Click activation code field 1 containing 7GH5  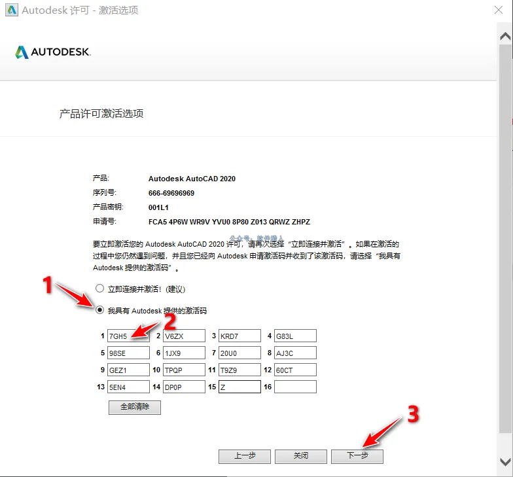click(x=128, y=336)
